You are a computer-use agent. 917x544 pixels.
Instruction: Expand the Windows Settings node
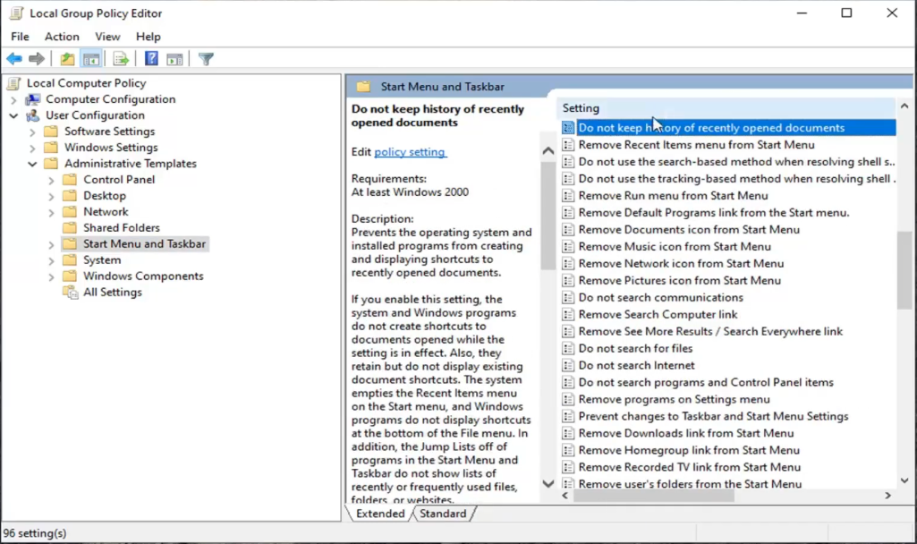pos(32,148)
